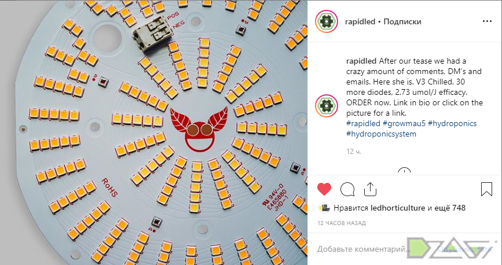Click the Подписки following button
This screenshot has width=502, height=265.
[402, 22]
